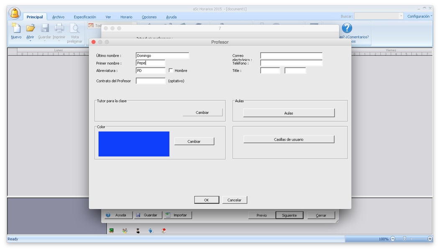Screen dimensions: 440x251
Task: Click the Importar button with icon
Action: click(x=177, y=215)
